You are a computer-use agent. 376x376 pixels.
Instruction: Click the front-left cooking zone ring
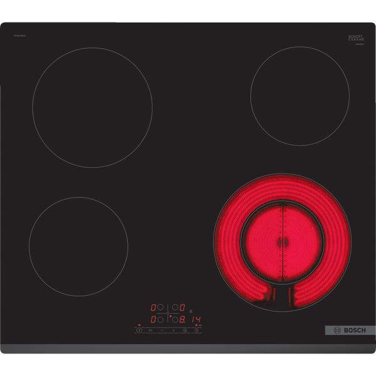pos(78,246)
